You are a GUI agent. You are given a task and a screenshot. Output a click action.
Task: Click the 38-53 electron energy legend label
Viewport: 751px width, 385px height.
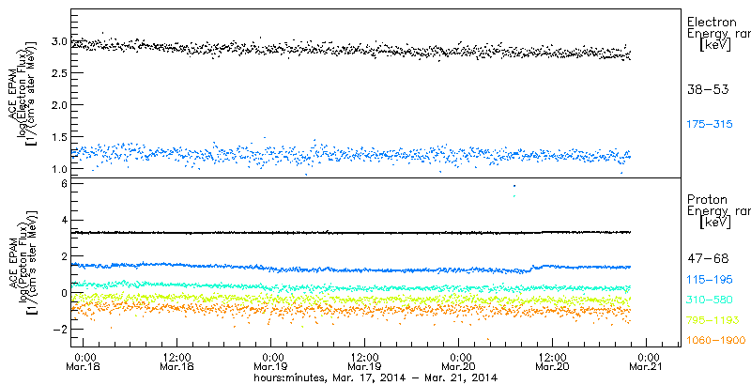click(709, 89)
